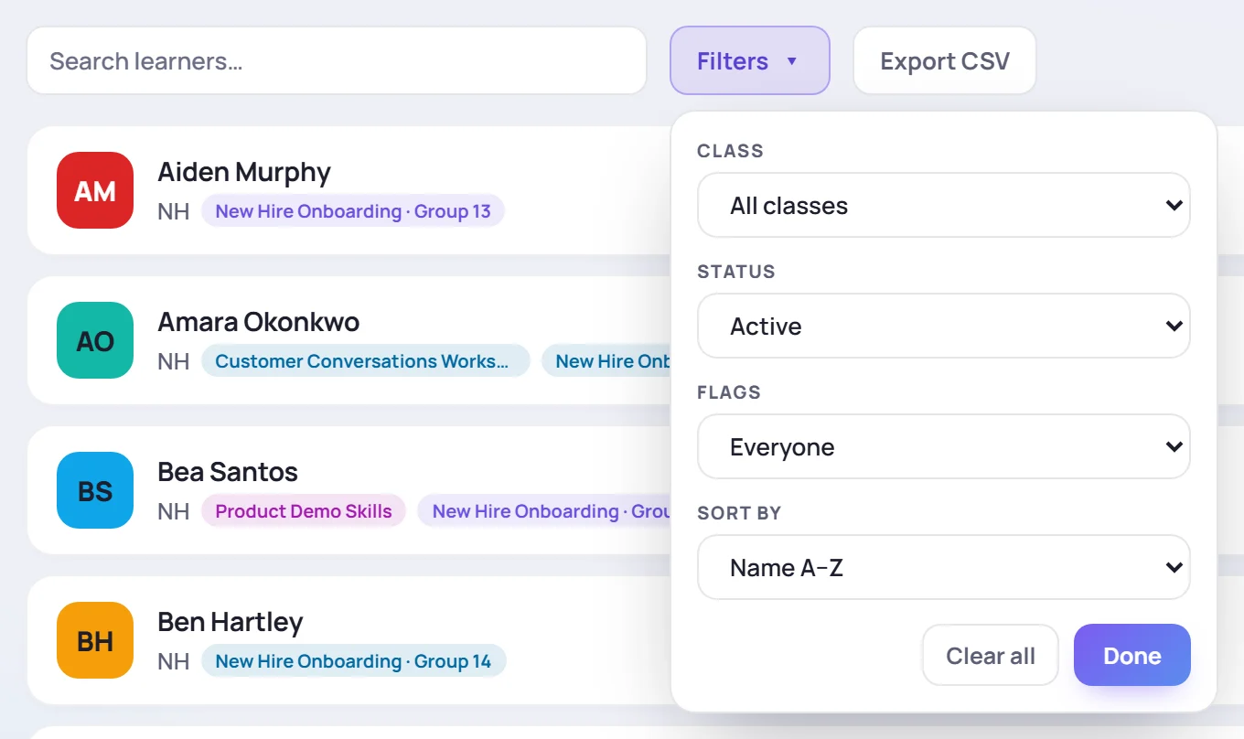Viewport: 1244px width, 739px height.
Task: Click the BS avatar for Bea Santos
Action: (95, 490)
